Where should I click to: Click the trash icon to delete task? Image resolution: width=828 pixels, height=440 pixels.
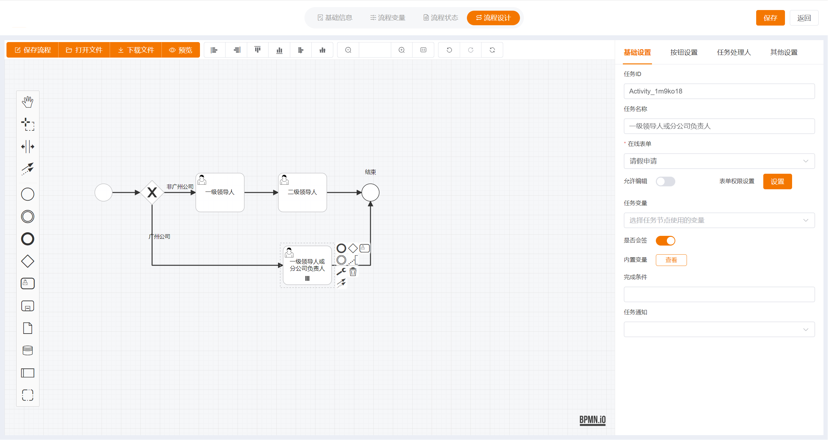pyautogui.click(x=353, y=272)
